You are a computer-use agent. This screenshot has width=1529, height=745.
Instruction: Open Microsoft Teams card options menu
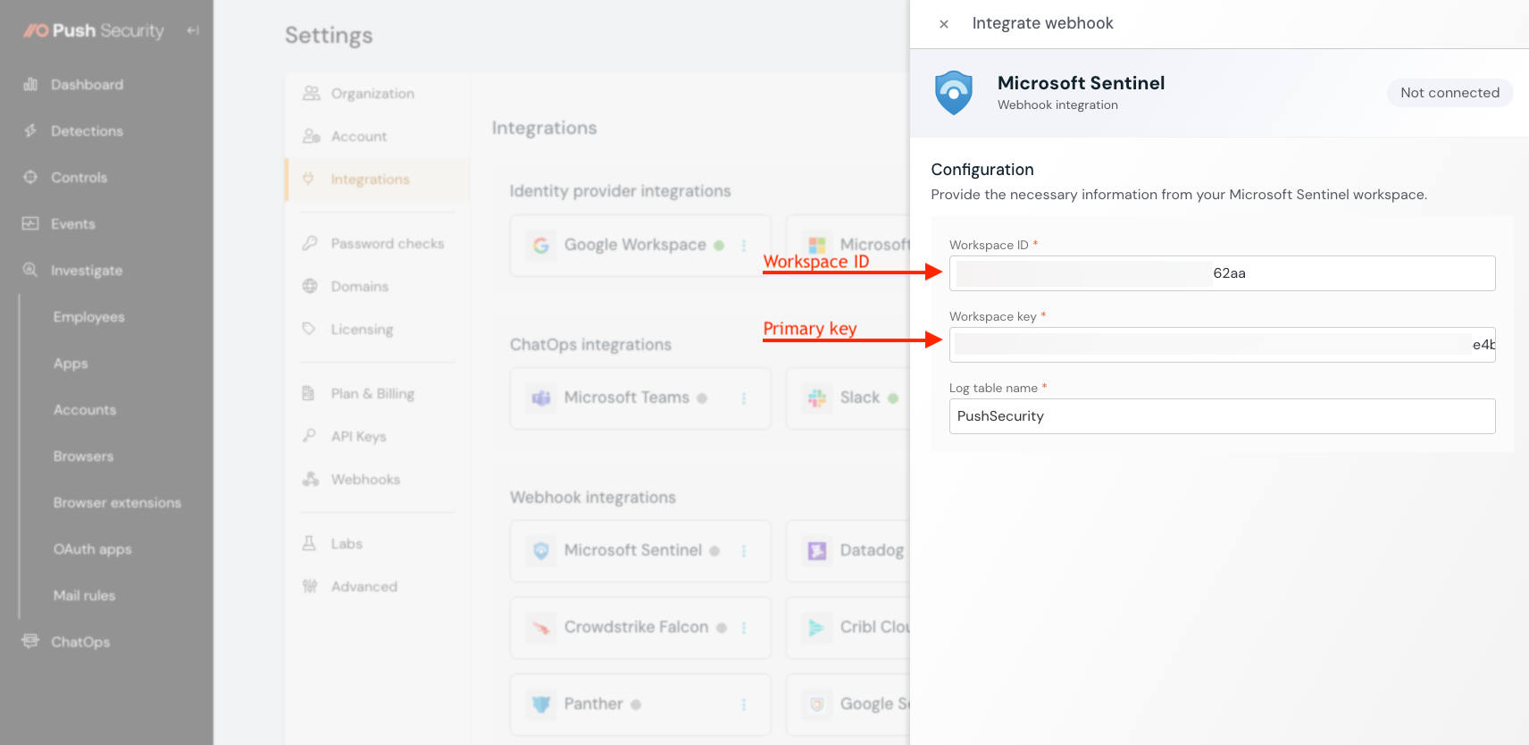[x=744, y=398]
